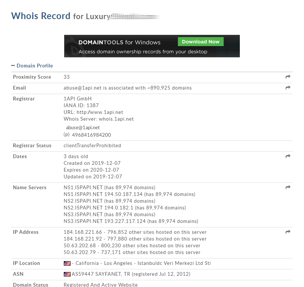
Task: Click the share arrow on the Email row
Action: [x=288, y=88]
